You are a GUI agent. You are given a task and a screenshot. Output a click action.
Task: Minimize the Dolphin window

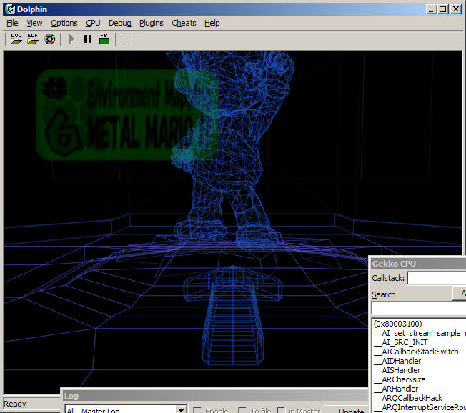432,9
